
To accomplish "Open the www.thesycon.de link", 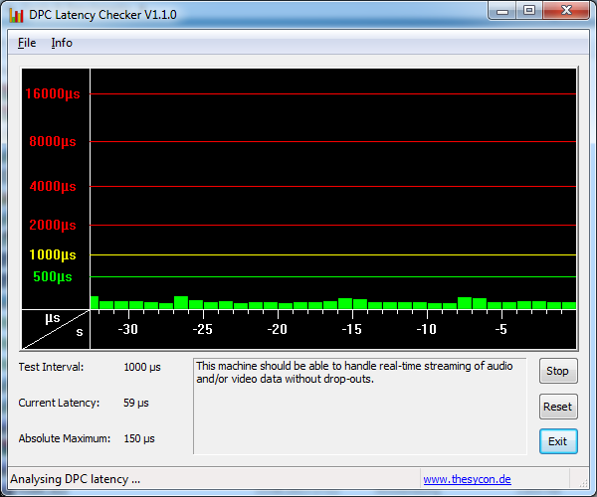I will point(467,479).
